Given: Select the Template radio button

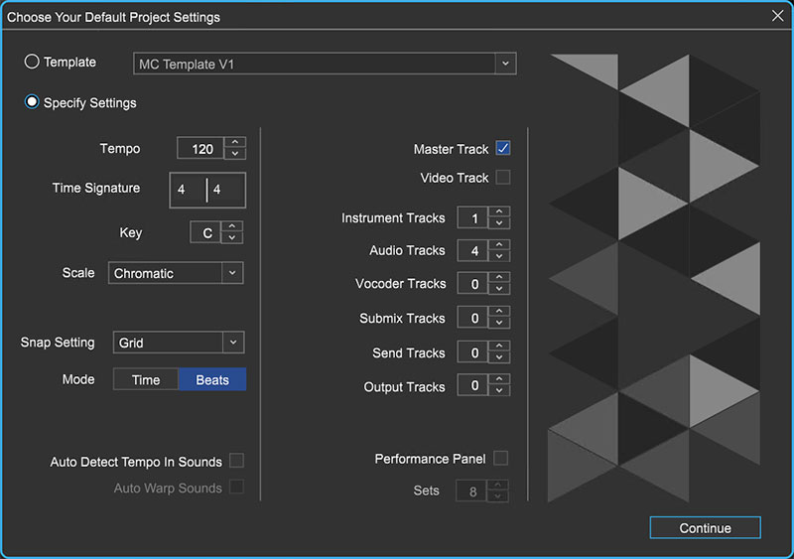Looking at the screenshot, I should (33, 62).
